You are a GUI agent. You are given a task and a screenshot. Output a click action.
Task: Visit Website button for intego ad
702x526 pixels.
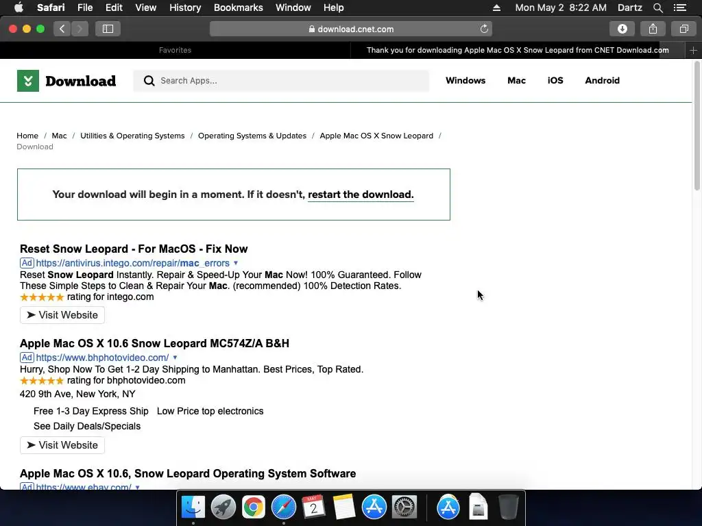click(62, 315)
